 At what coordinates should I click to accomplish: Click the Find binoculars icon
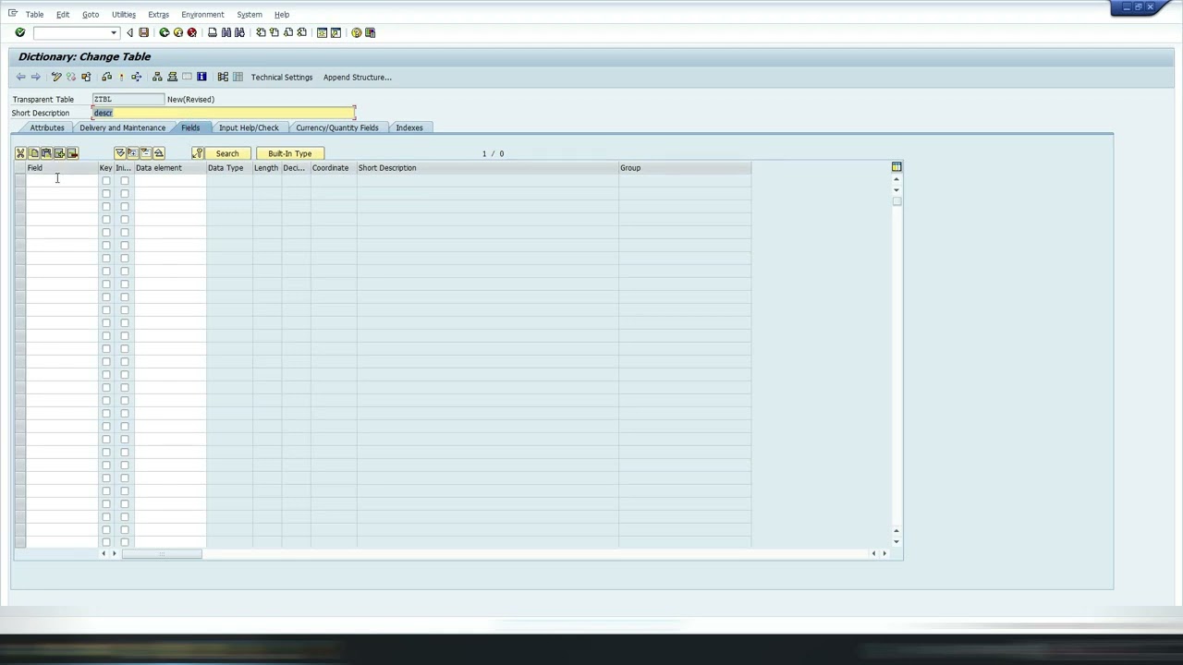coord(226,32)
